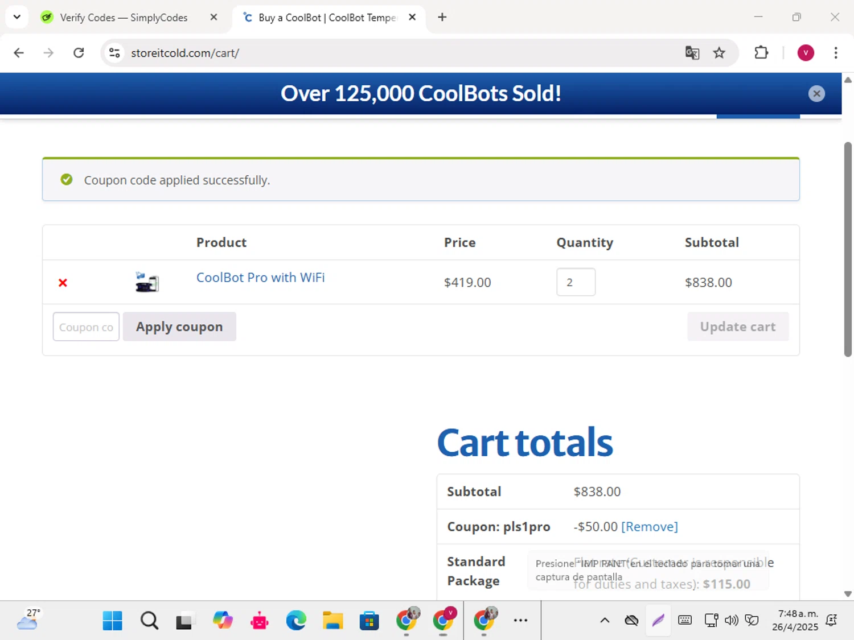Open Windows taskbar search
The image size is (854, 640).
pyautogui.click(x=149, y=621)
